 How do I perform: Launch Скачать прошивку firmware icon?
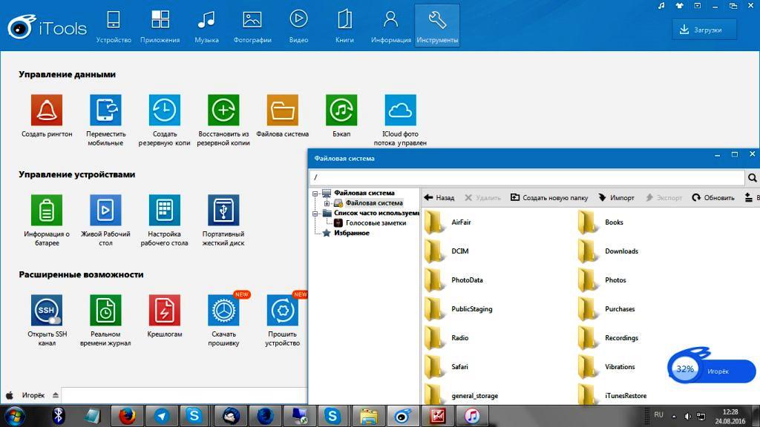pyautogui.click(x=223, y=311)
